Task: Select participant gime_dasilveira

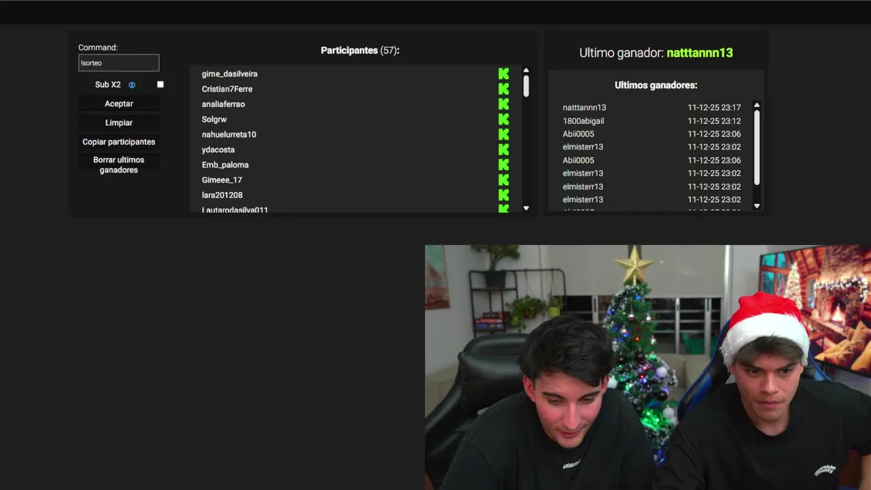Action: click(x=229, y=73)
